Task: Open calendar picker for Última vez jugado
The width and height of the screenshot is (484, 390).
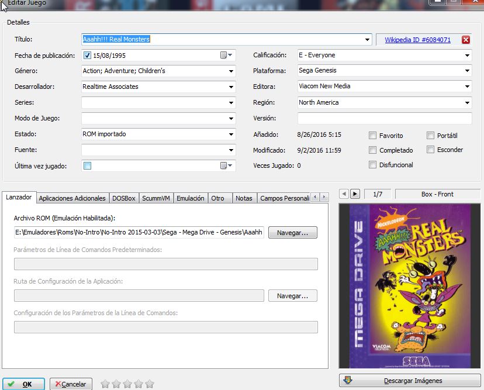Action: click(226, 165)
